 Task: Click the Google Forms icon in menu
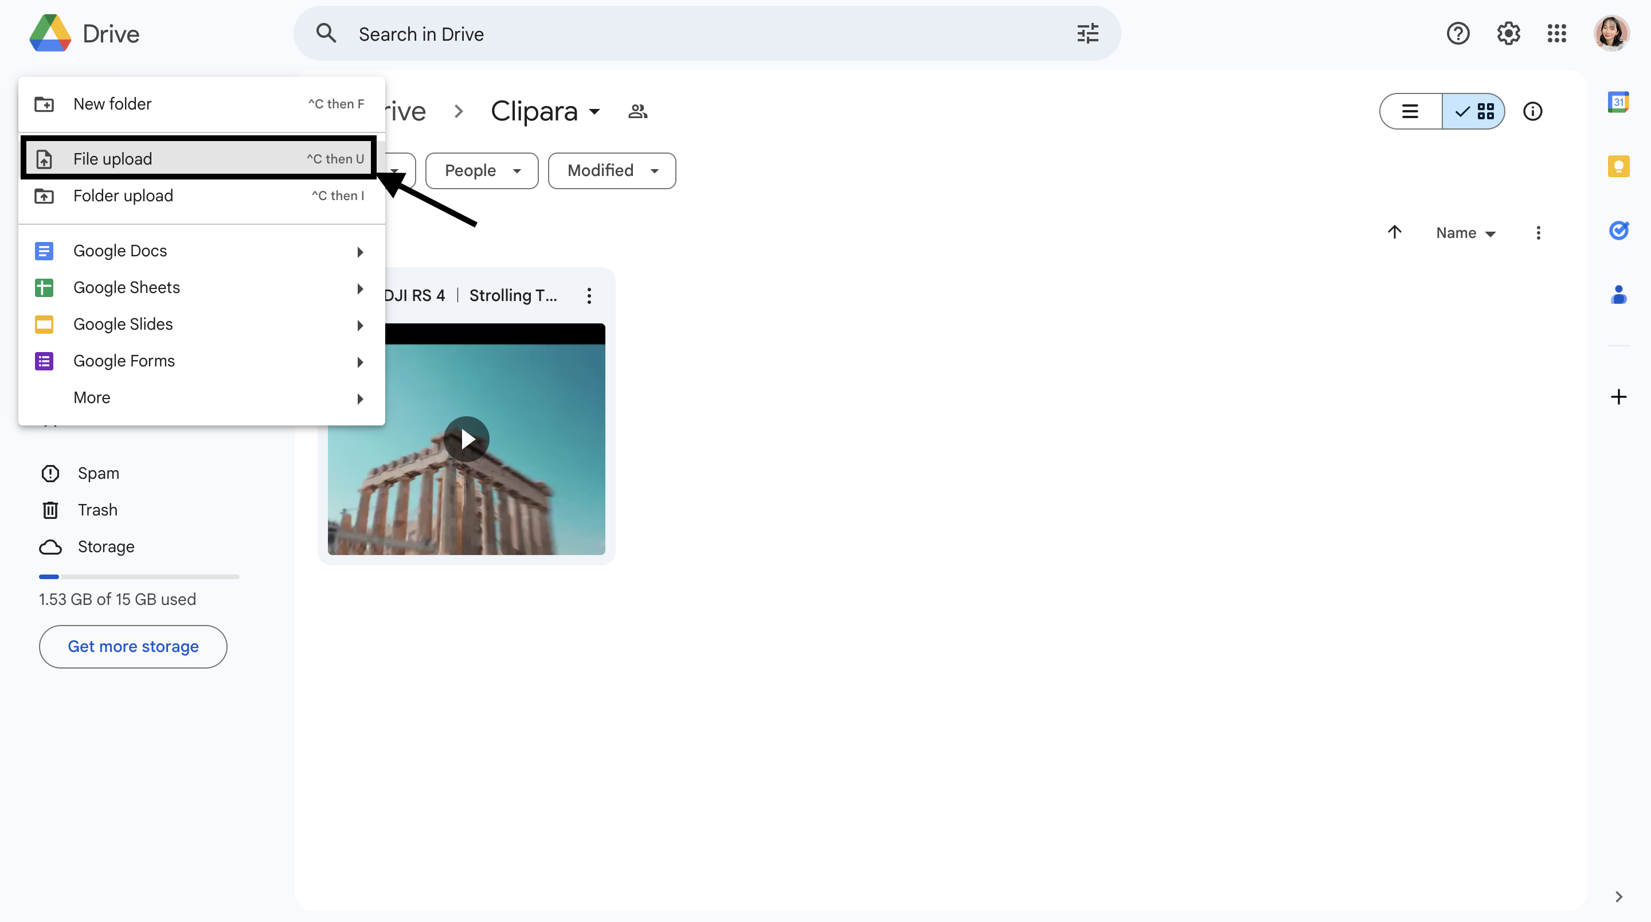(44, 361)
